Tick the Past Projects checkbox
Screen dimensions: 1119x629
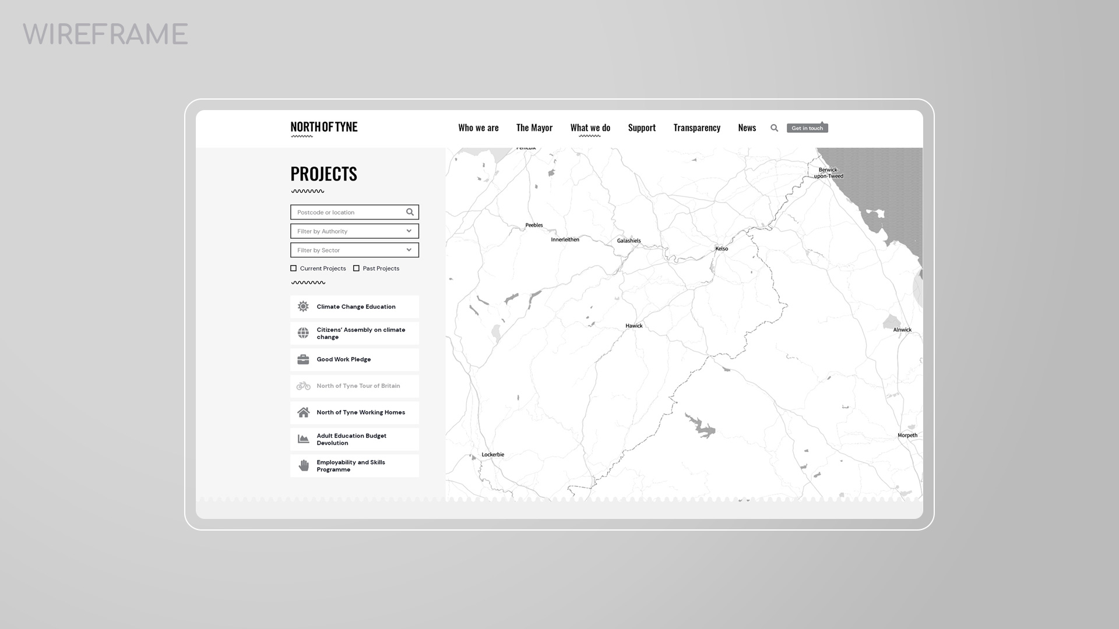356,268
